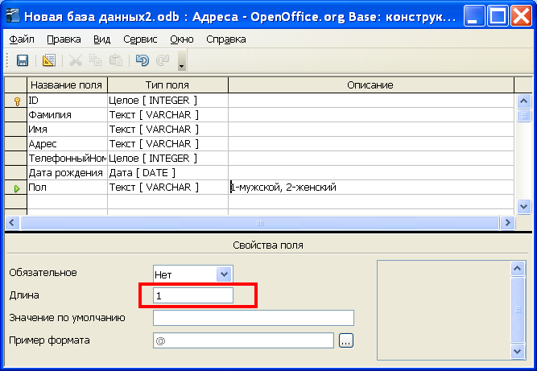The height and width of the screenshot is (371, 537).
Task: Select the field name Фамилия
Action: pyautogui.click(x=67, y=115)
